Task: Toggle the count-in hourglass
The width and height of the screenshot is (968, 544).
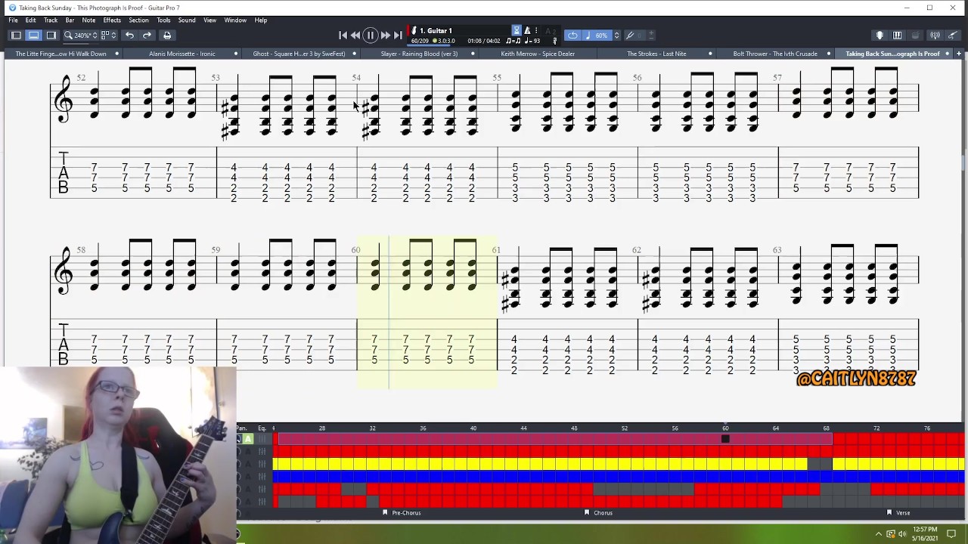Action: pyautogui.click(x=517, y=31)
